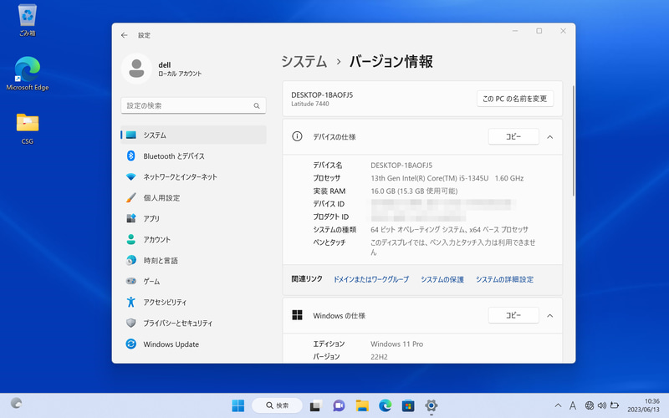Click the settings page vertical scrollbar
Image resolution: width=669 pixels, height=418 pixels.
[x=573, y=140]
